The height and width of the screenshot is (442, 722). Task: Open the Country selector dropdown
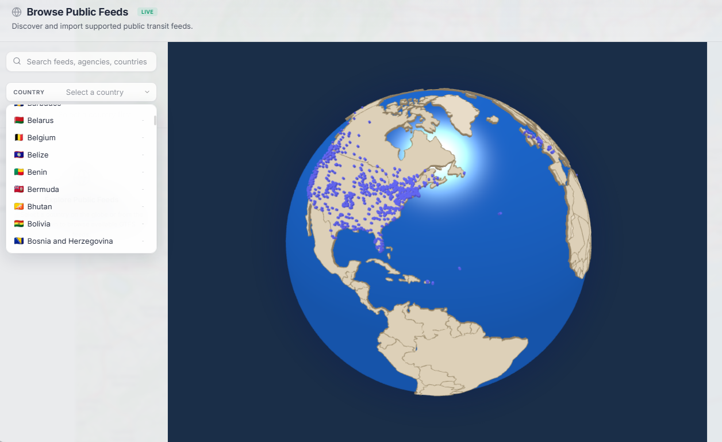click(81, 92)
